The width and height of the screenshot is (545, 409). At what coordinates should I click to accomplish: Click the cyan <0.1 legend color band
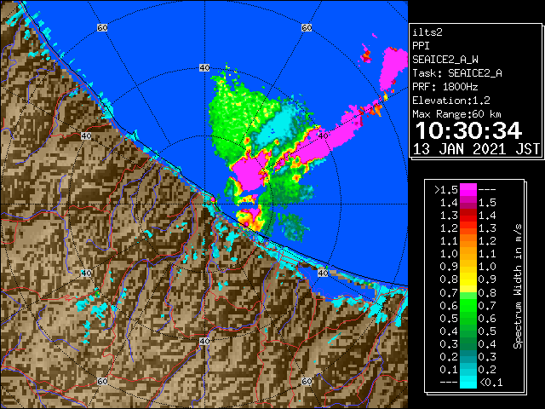[x=468, y=382]
